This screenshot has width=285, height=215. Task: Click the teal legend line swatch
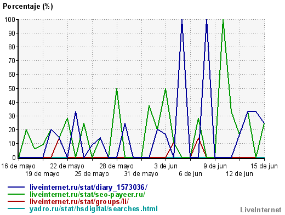click(16, 209)
